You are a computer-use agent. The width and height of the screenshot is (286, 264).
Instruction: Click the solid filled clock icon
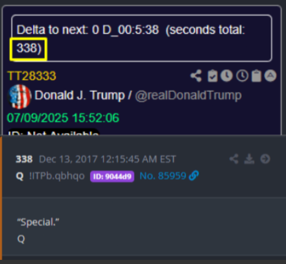(x=227, y=76)
